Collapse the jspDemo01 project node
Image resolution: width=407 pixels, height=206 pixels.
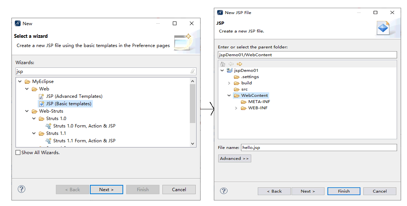(x=222, y=70)
